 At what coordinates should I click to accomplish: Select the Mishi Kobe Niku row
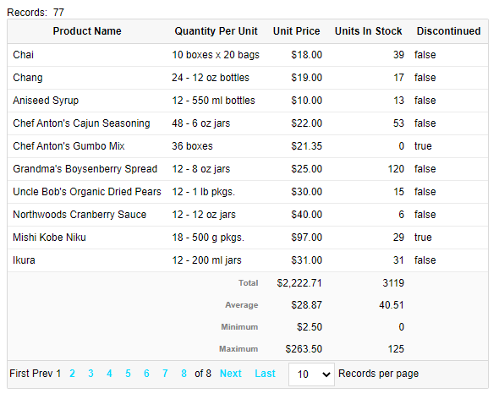point(248,238)
